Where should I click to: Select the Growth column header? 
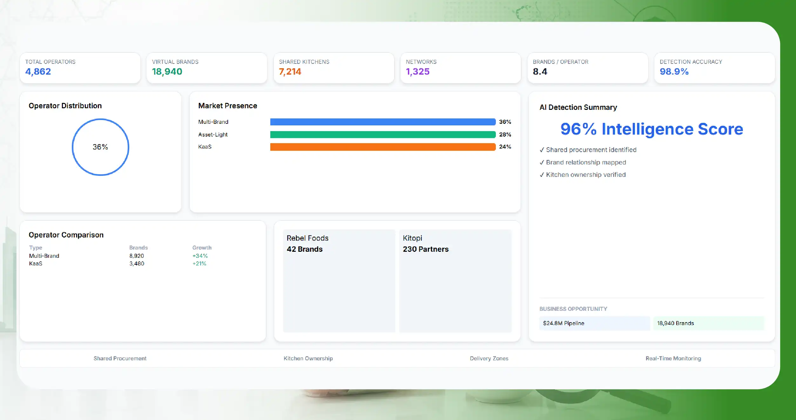[202, 248]
